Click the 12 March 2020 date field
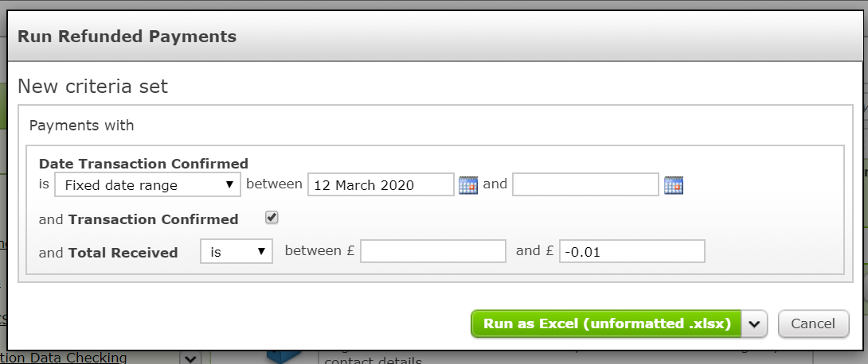Viewport: 868px width, 364px height. (x=381, y=184)
